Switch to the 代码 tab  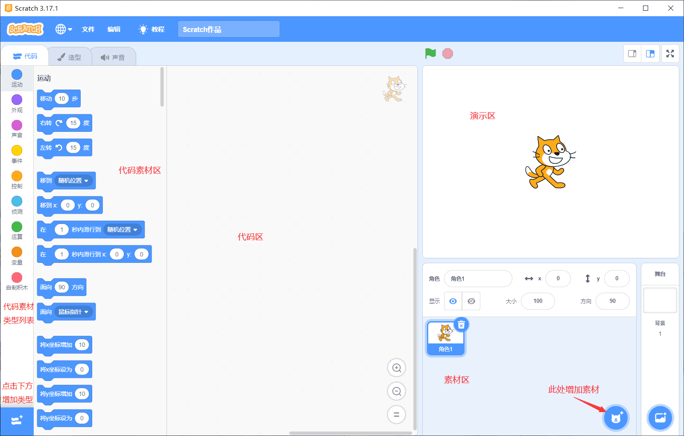coord(25,56)
